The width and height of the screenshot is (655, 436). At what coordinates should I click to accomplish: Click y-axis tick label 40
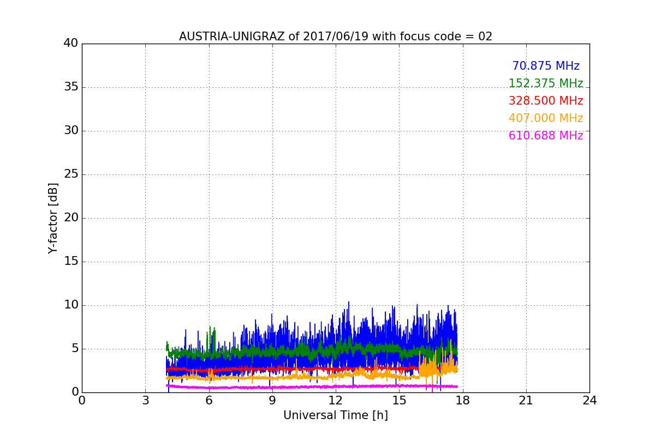(71, 44)
